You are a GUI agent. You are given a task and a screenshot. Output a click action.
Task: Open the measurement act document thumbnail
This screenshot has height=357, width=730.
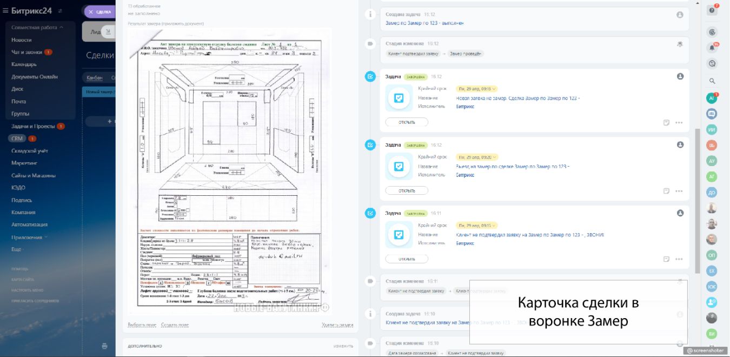[x=230, y=170]
